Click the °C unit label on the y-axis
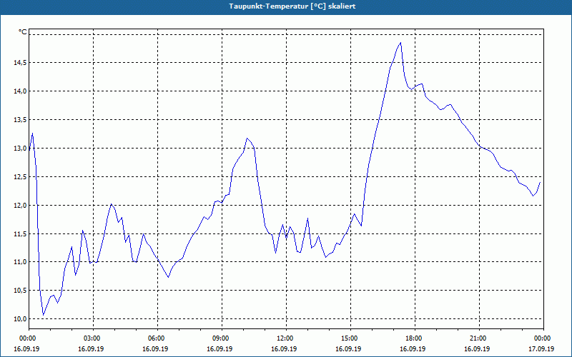This screenshot has height=357, width=572. [x=23, y=32]
